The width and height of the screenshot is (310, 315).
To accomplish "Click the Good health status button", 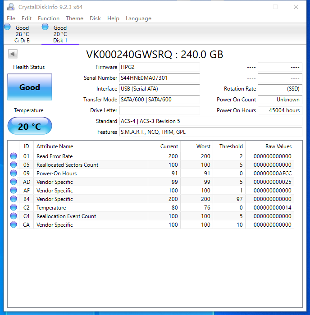I will (30, 87).
